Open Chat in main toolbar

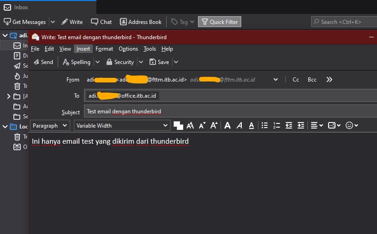point(101,22)
